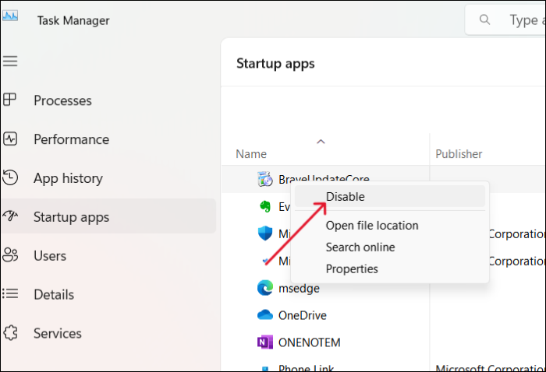The width and height of the screenshot is (546, 372).
Task: Click the hamburger navigation menu icon
Action: tap(10, 61)
